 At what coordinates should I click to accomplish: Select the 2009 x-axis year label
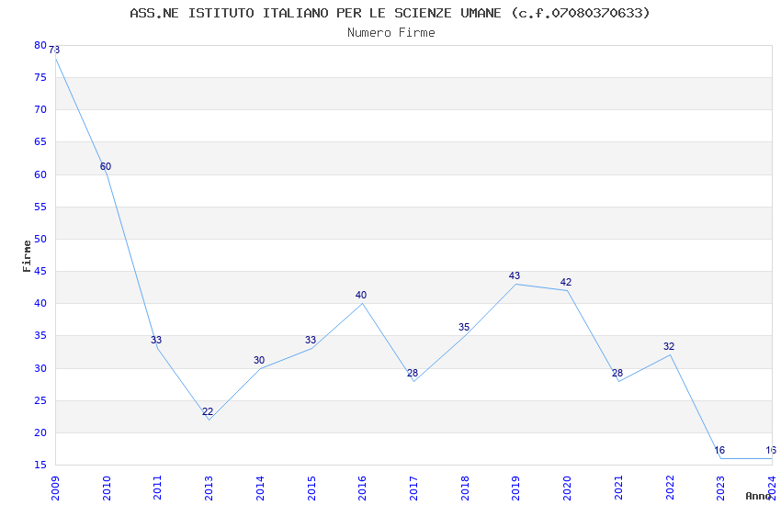[55, 488]
